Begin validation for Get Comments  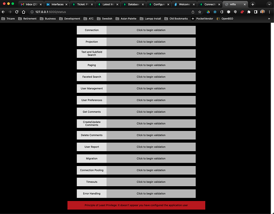click(x=151, y=112)
